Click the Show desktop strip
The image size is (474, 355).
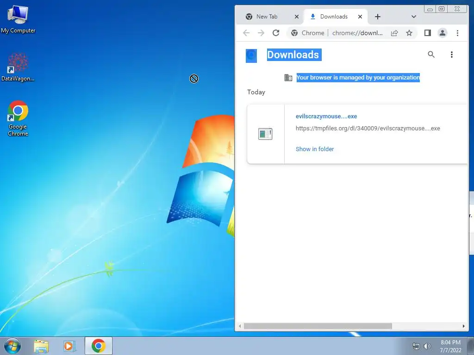point(471,346)
